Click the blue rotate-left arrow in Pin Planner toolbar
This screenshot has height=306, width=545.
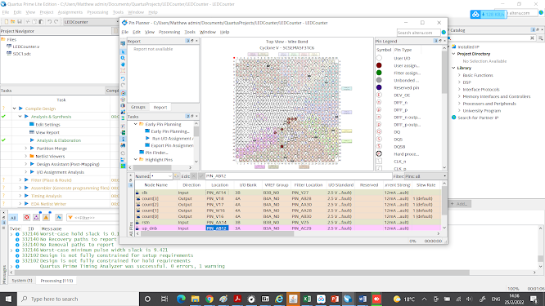123,78
